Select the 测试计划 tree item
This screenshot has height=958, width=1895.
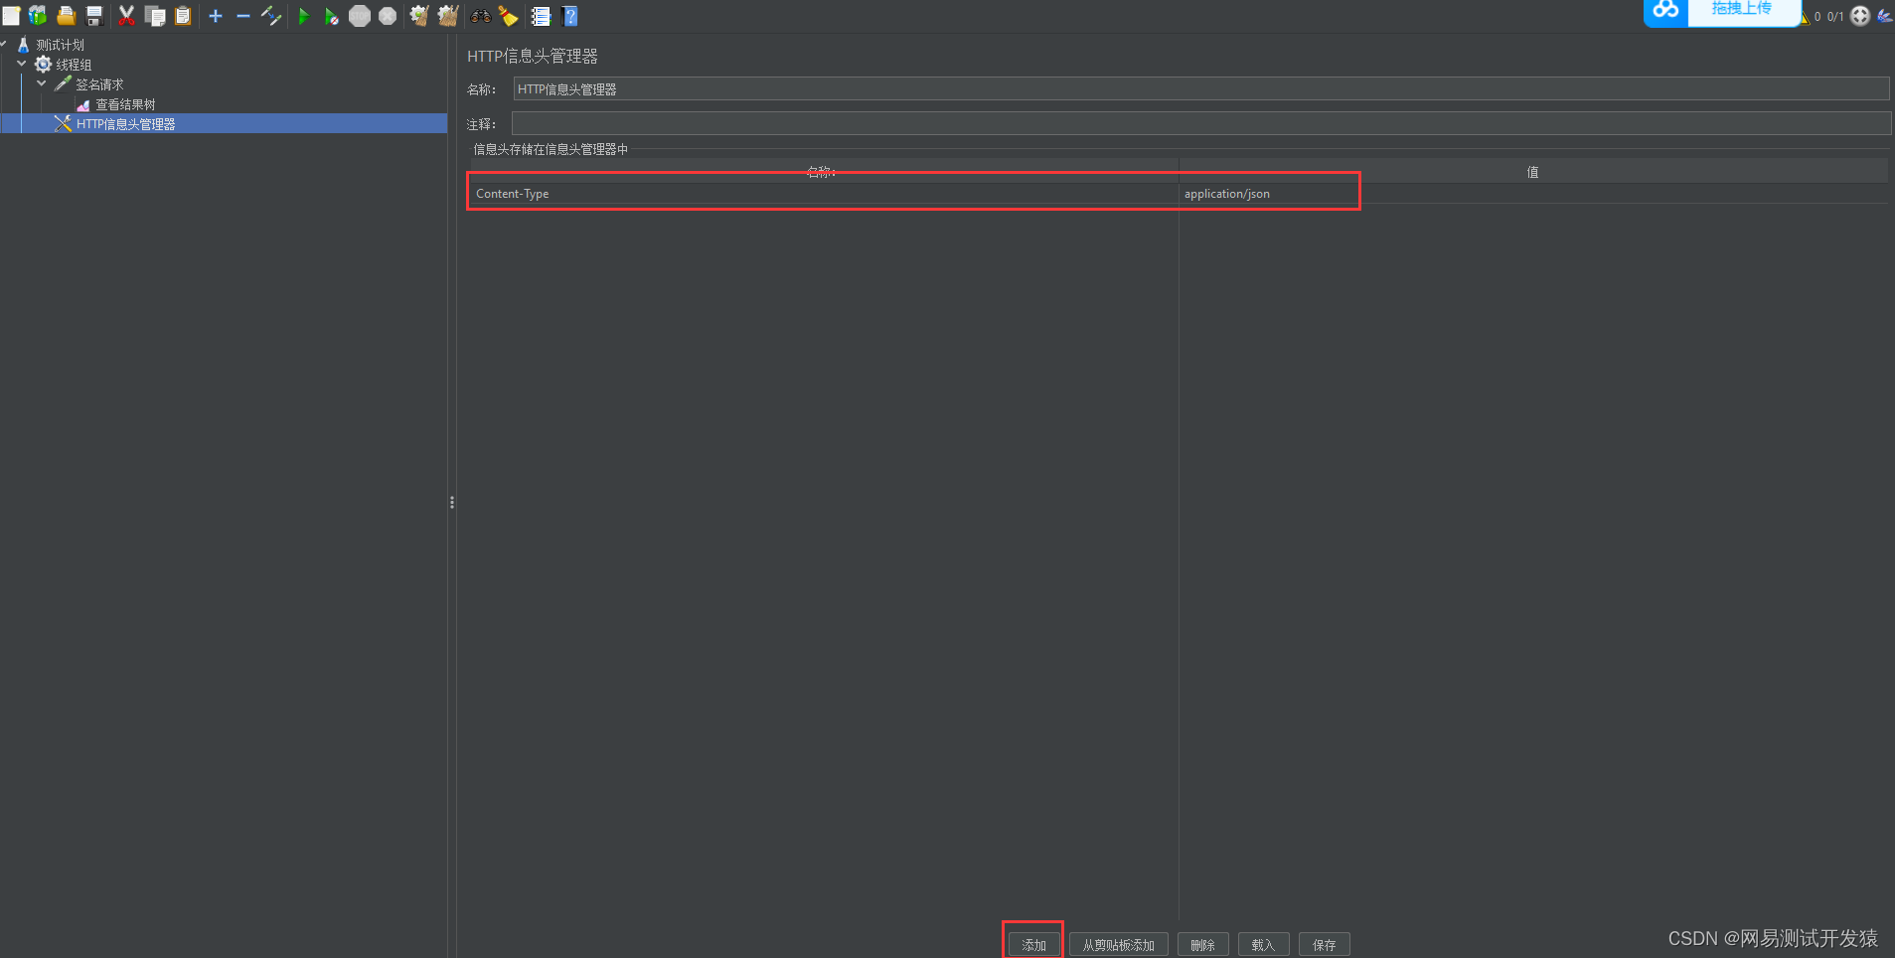(60, 45)
